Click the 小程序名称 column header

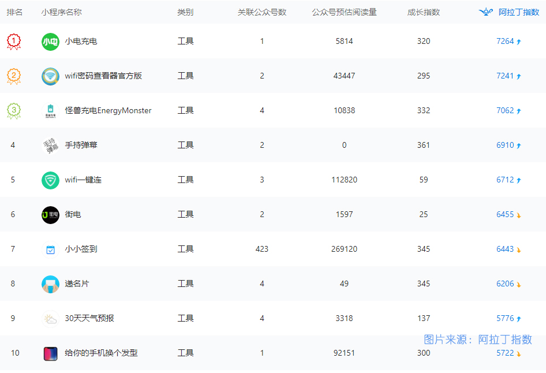pos(61,12)
